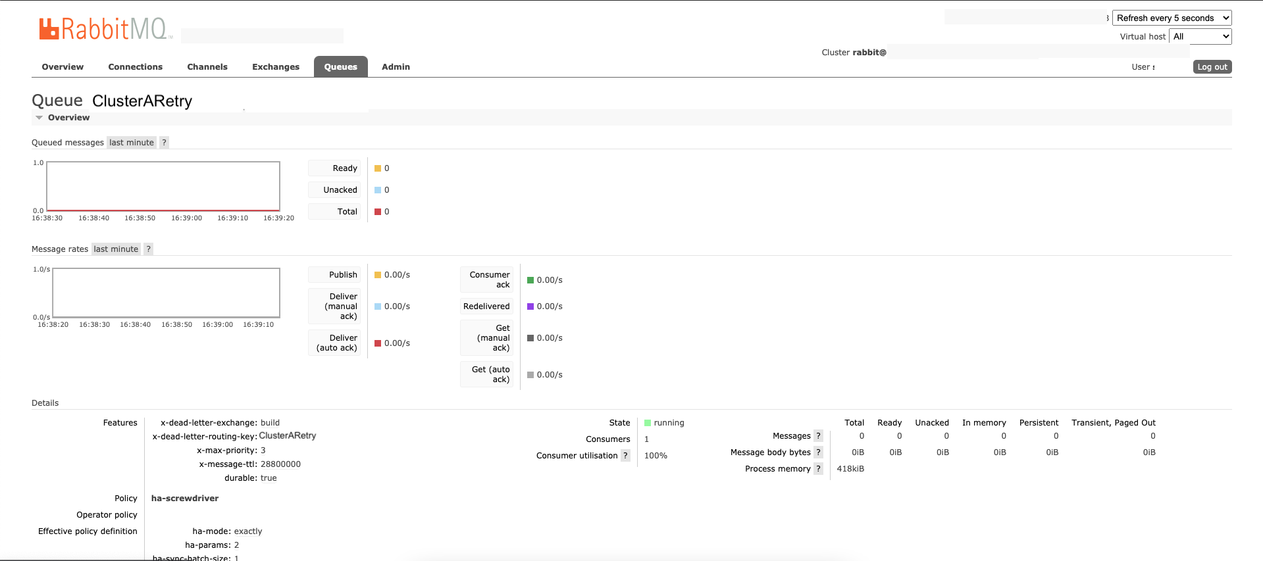Click the running state text

(x=669, y=423)
